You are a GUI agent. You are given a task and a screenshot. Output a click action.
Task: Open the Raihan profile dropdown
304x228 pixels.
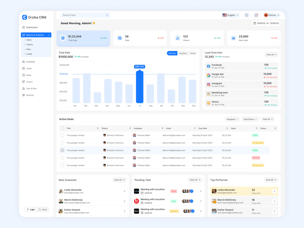point(272,15)
